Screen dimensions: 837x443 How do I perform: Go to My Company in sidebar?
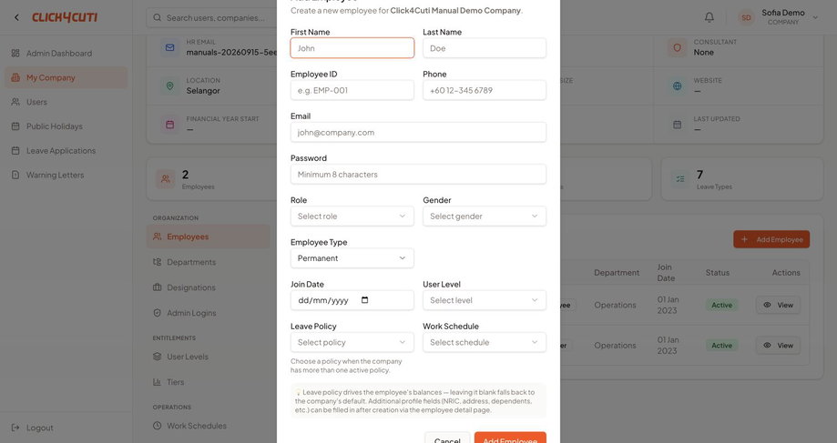tap(66, 78)
